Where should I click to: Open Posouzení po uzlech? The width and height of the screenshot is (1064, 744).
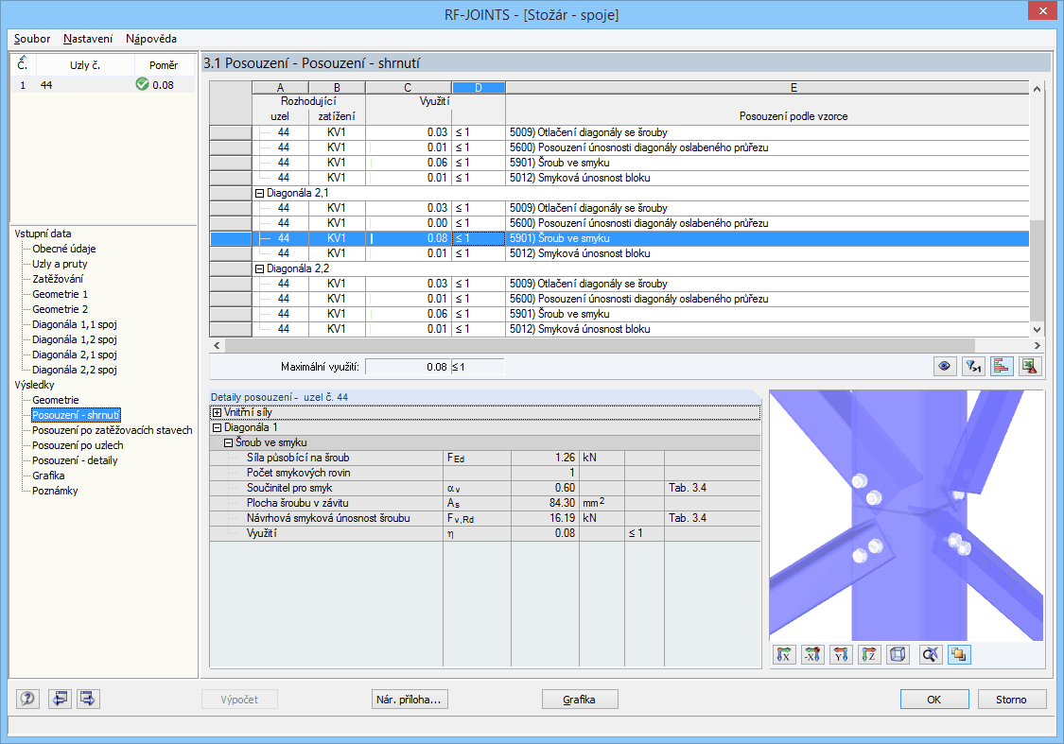pos(78,445)
